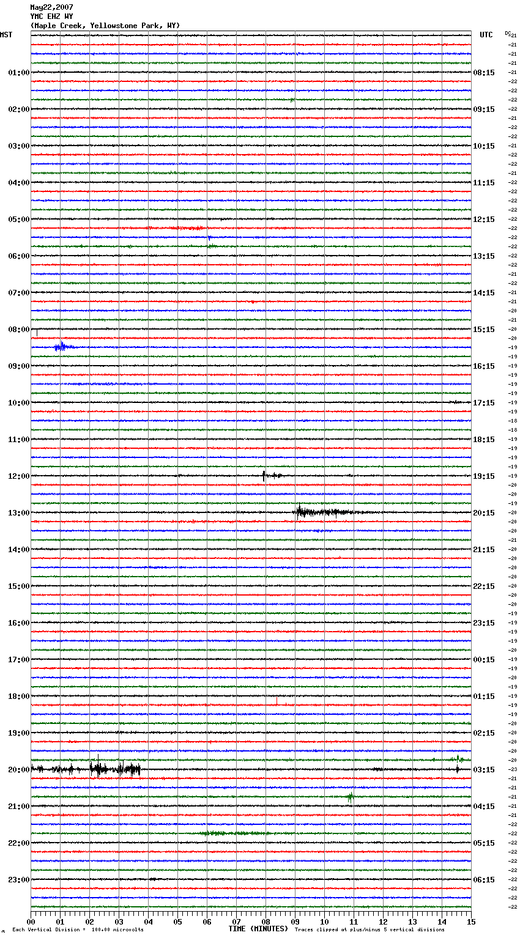Click the 07:00 MST time label
This screenshot has height=938, width=520.
19,293
